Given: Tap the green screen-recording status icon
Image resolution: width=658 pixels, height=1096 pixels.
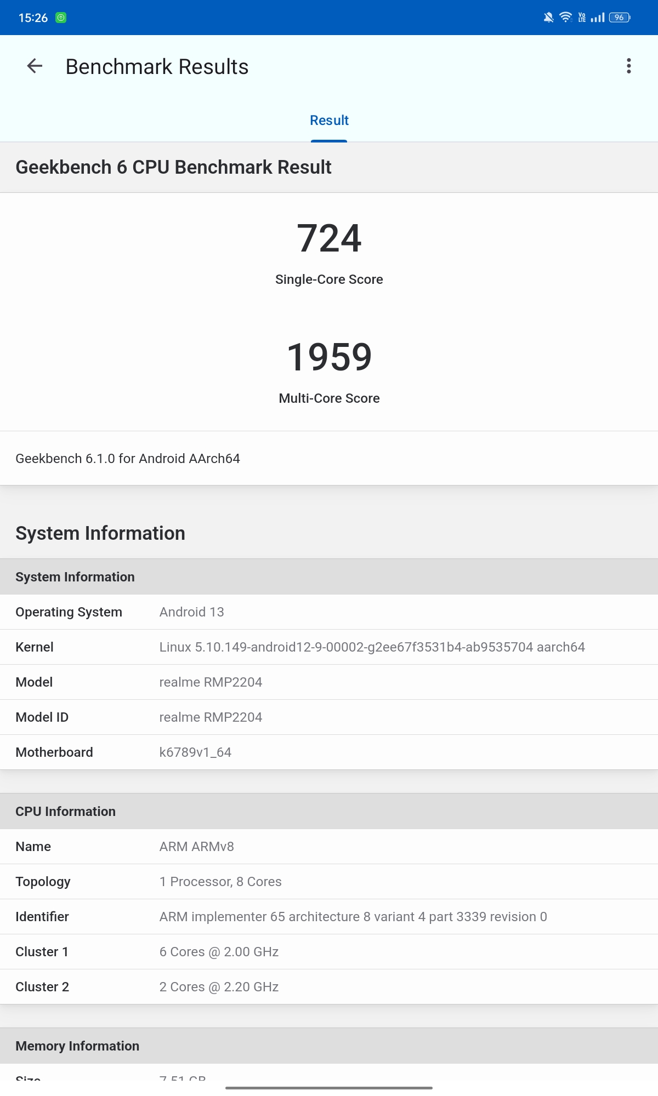Looking at the screenshot, I should click(61, 18).
